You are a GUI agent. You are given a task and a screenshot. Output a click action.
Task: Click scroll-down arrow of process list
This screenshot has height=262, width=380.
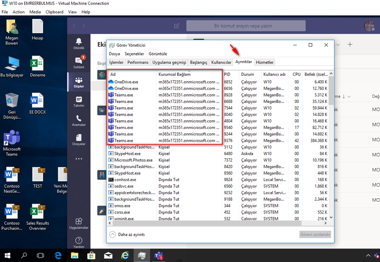(x=331, y=218)
